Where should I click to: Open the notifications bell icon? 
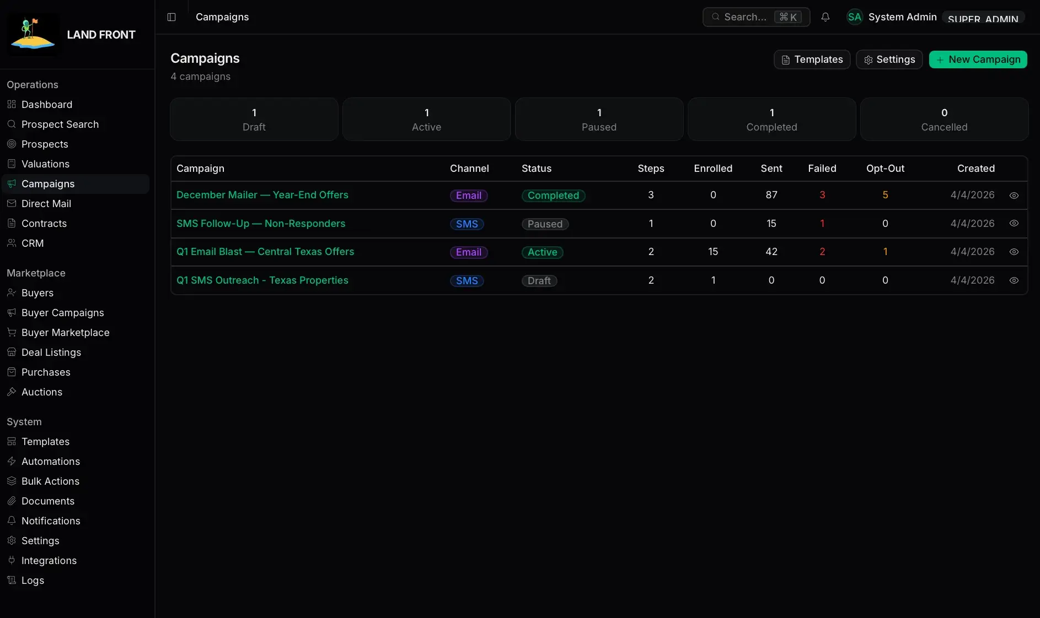click(x=825, y=17)
